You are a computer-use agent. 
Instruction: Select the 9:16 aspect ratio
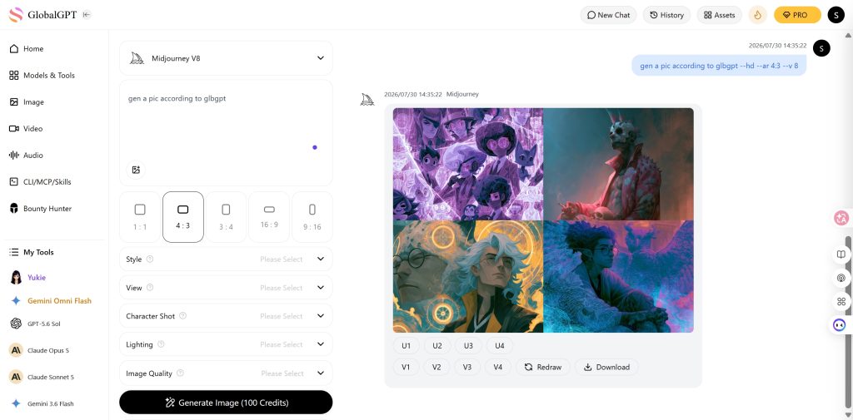pos(312,217)
